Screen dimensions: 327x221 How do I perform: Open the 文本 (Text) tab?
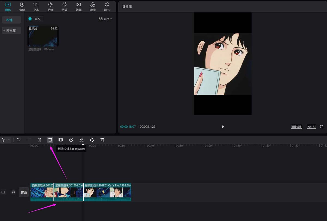coord(36,7)
